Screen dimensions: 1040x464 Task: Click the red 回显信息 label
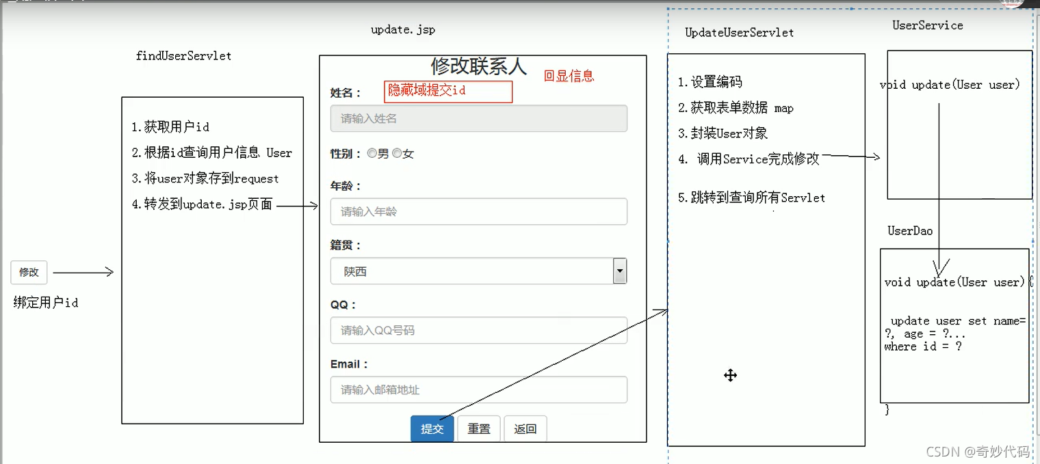[x=569, y=76]
